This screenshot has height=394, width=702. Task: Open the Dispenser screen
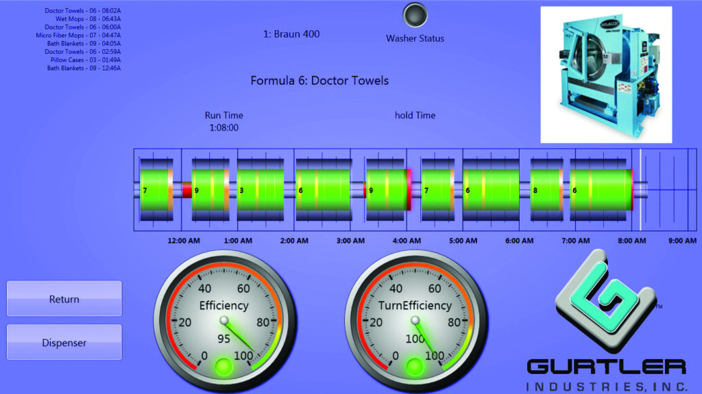click(x=64, y=343)
